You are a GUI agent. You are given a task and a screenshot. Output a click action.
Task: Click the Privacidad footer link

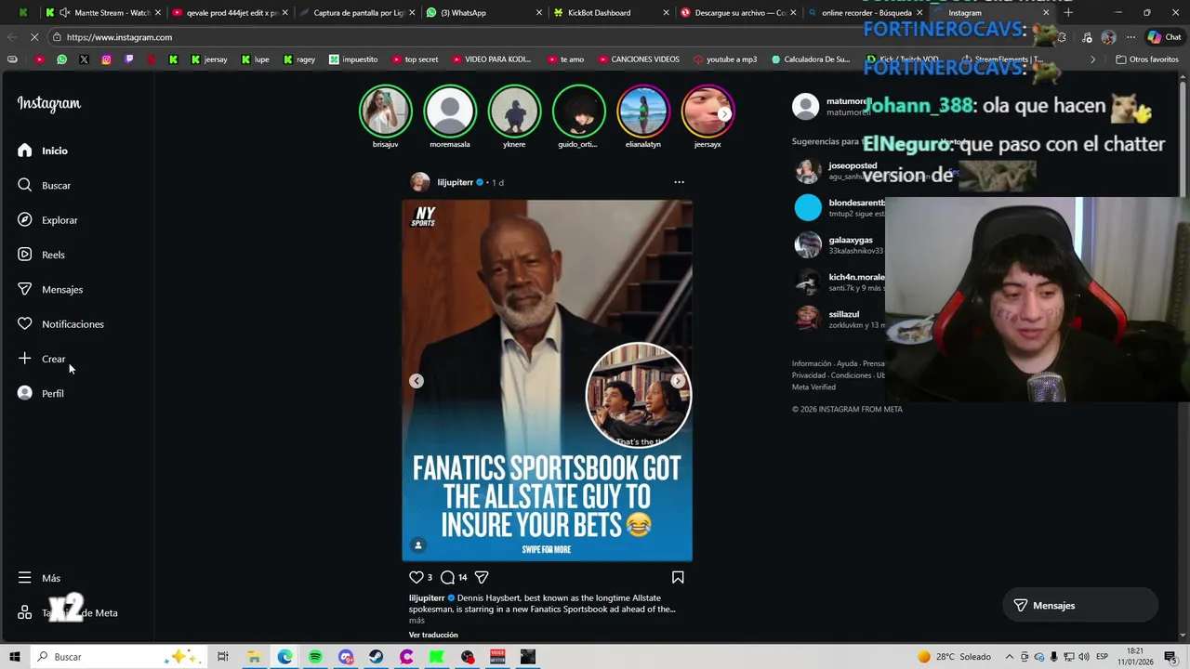pyautogui.click(x=809, y=375)
